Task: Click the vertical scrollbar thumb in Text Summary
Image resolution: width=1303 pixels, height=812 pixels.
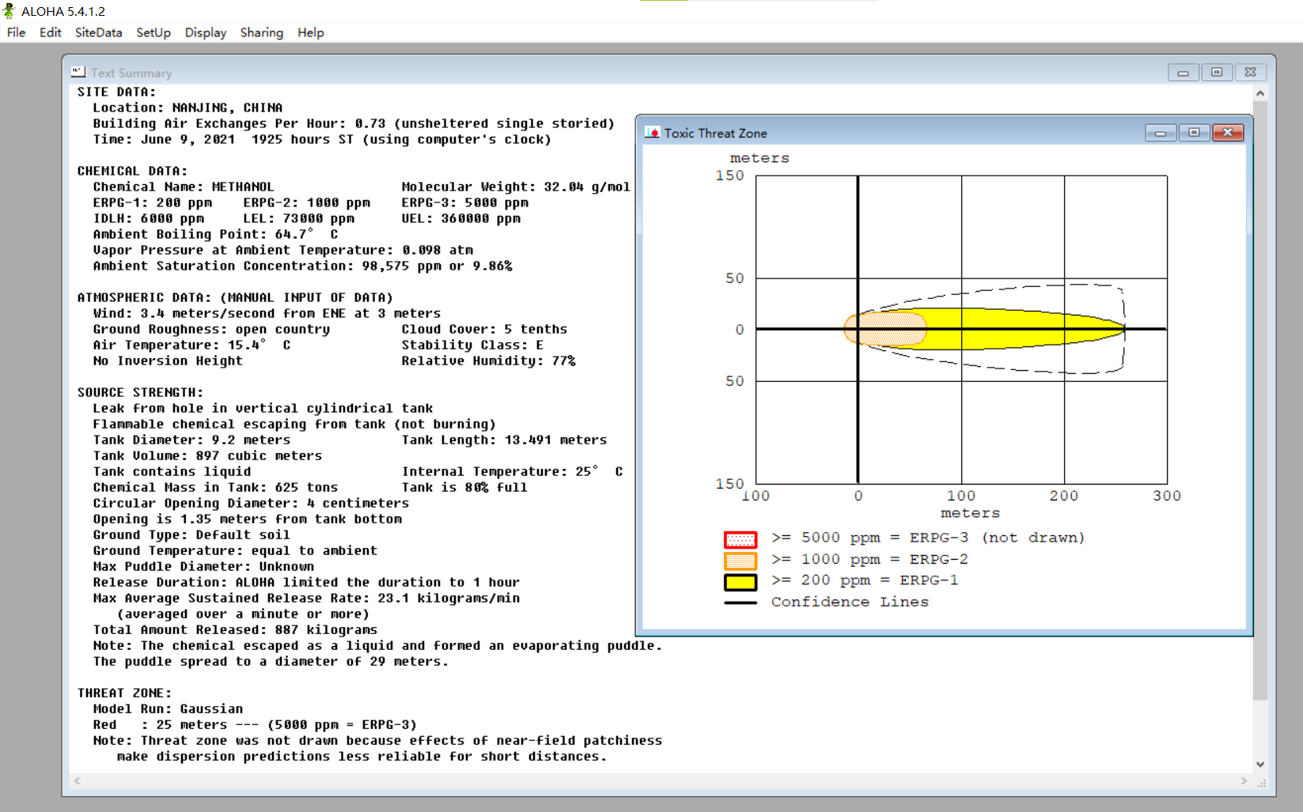Action: [1260, 400]
